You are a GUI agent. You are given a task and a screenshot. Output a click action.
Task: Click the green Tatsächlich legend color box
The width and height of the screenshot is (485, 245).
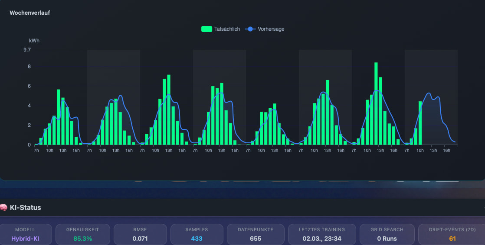pyautogui.click(x=206, y=29)
